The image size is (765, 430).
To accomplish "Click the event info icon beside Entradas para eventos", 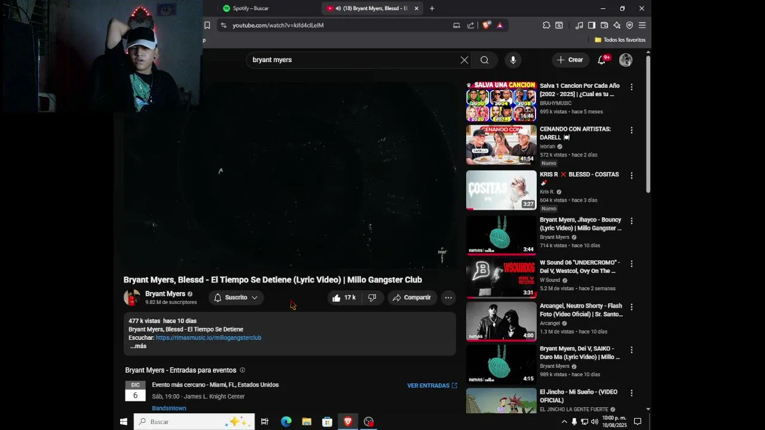I will point(242,370).
